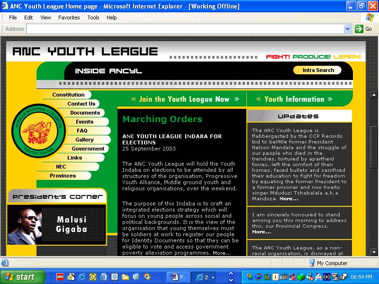This screenshot has width=379, height=284.
Task: Open the Tools menu
Action: pos(93,18)
